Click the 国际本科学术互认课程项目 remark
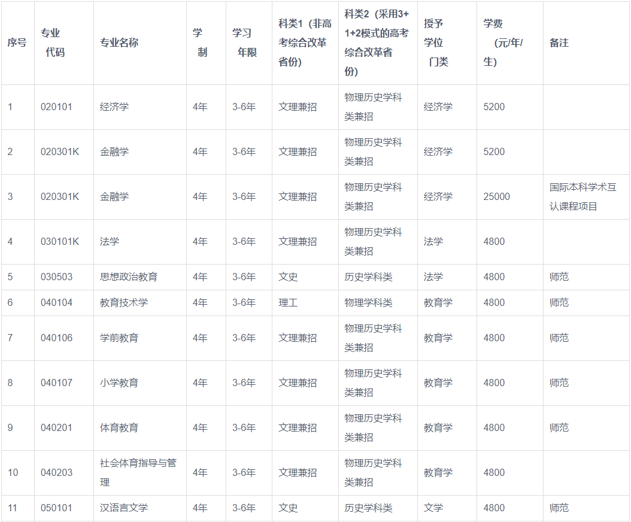Screen dimensions: 631x522 point(583,196)
